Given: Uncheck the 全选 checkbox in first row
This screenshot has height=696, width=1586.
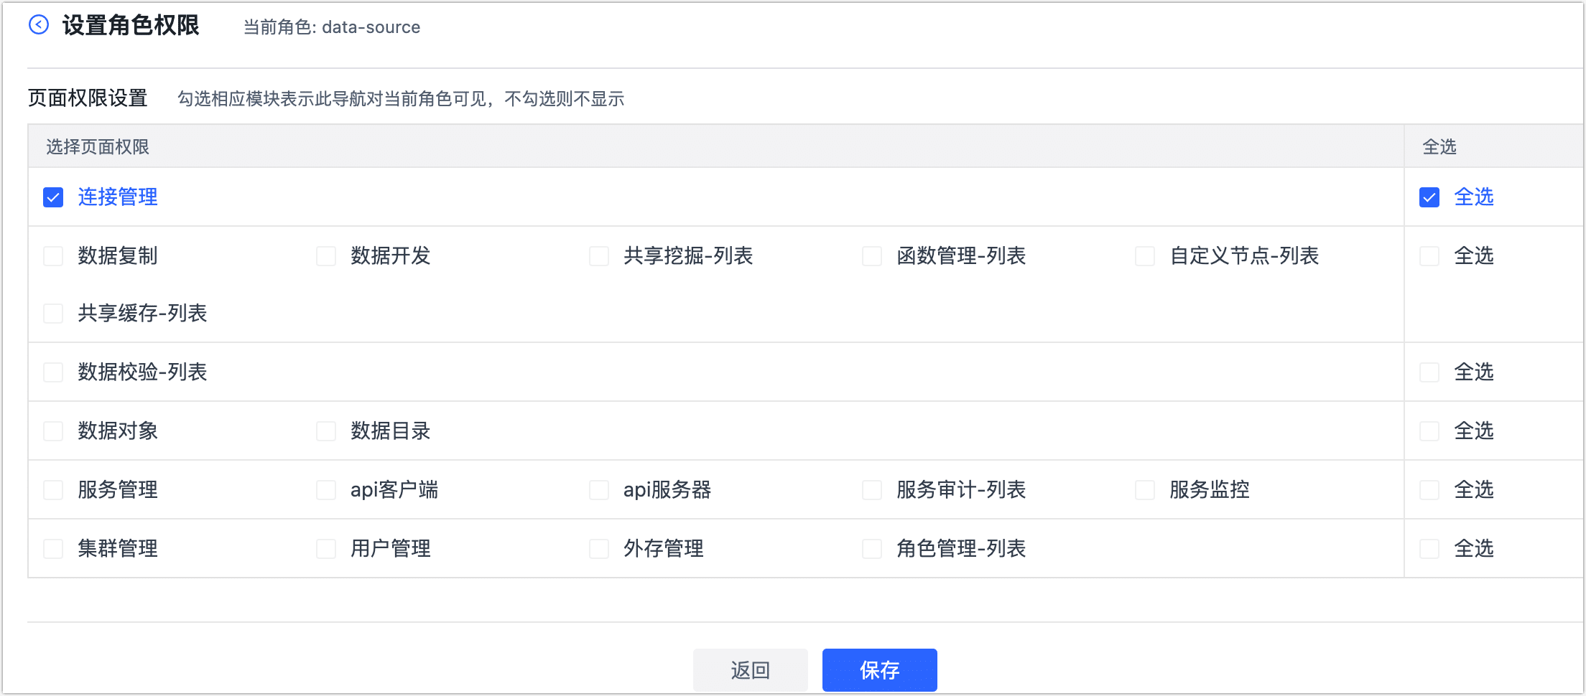Looking at the screenshot, I should (1429, 197).
